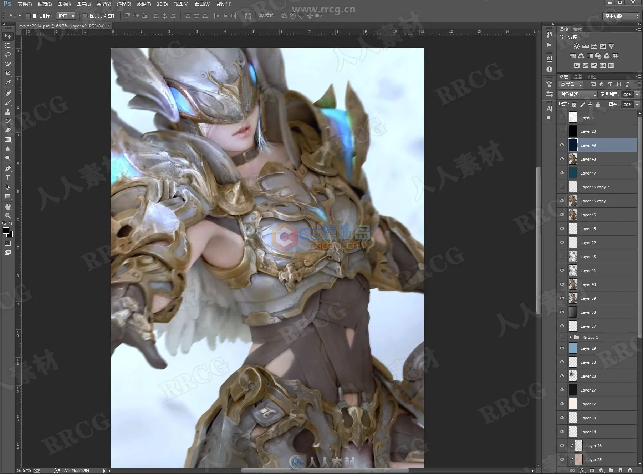Image resolution: width=643 pixels, height=474 pixels.
Task: Select the Brush tool
Action: (8, 102)
